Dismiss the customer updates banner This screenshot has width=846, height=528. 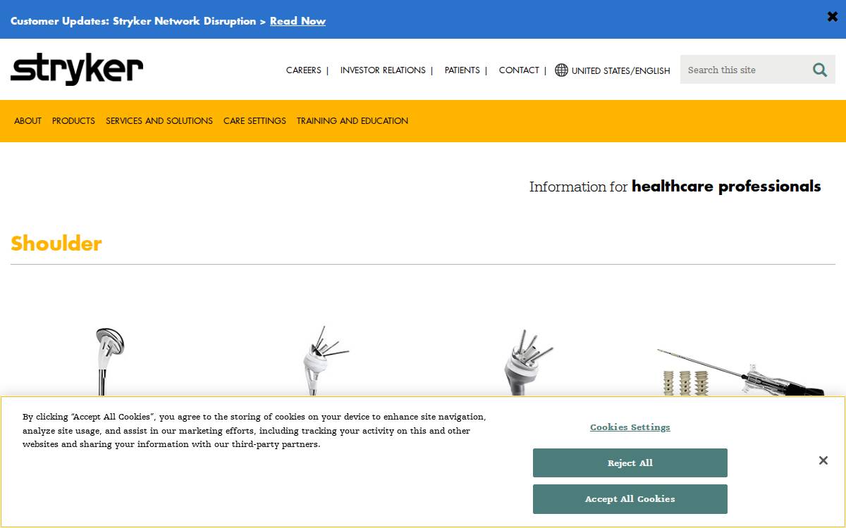pyautogui.click(x=832, y=17)
